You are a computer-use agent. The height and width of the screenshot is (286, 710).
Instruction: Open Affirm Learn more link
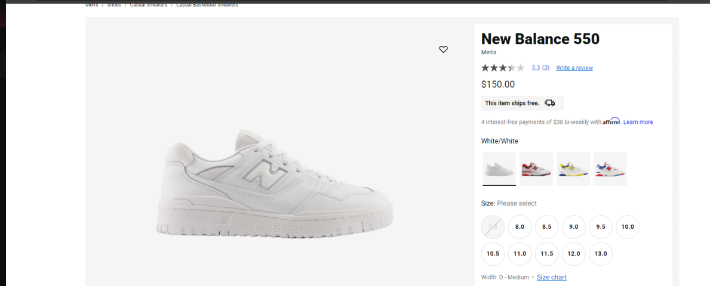pyautogui.click(x=638, y=122)
